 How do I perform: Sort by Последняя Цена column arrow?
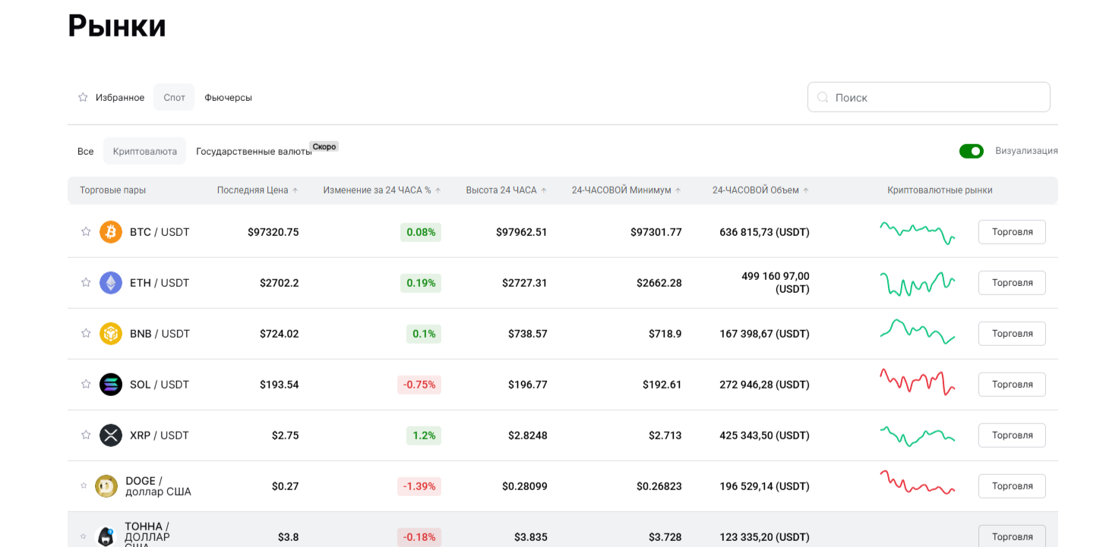point(295,190)
